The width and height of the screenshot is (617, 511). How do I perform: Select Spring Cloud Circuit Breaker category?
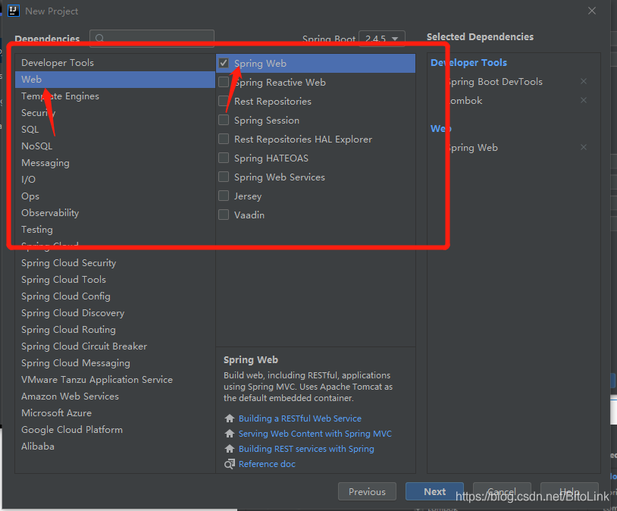pyautogui.click(x=115, y=346)
